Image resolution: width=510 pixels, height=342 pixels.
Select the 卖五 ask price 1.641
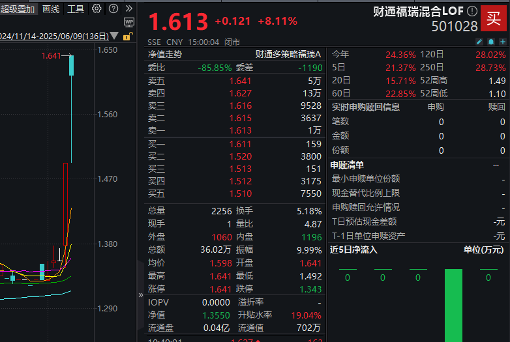240,81
